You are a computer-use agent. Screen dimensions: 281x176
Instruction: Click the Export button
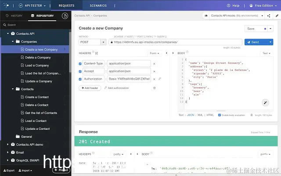9,170
